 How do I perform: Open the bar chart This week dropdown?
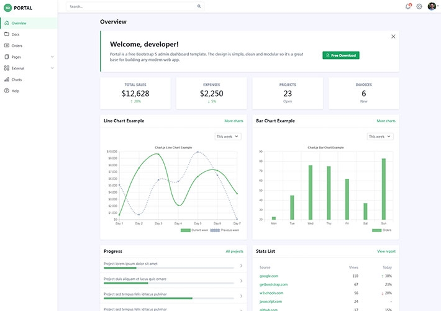[380, 136]
